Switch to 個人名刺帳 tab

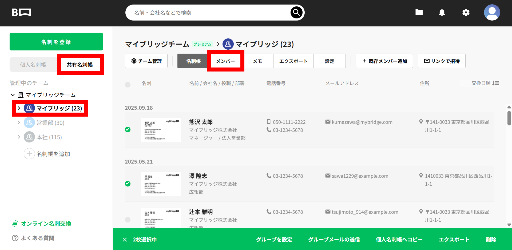pyautogui.click(x=33, y=65)
